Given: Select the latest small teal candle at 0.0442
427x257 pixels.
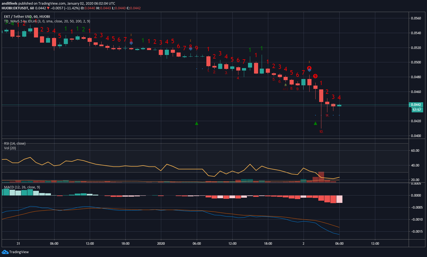Looking at the screenshot, I should [x=339, y=106].
